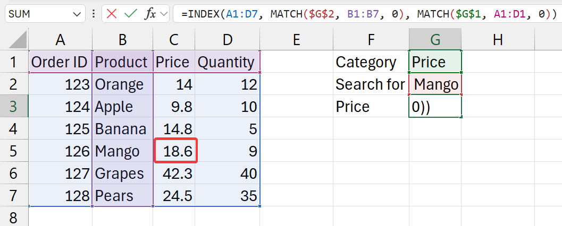Select column B header
562x226 pixels.
(x=122, y=39)
